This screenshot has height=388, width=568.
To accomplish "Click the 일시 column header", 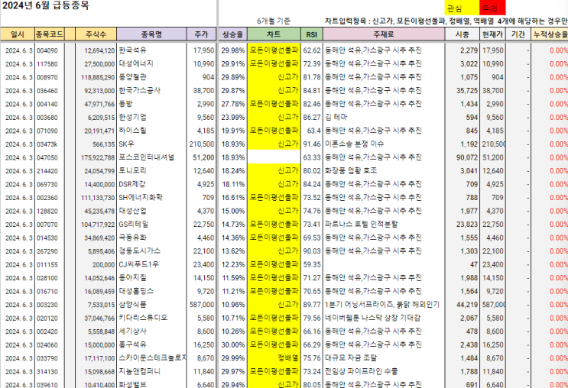I will point(18,34).
